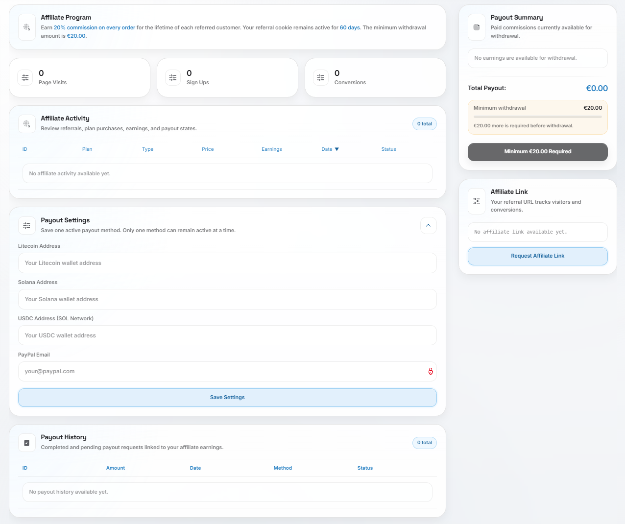Click the Affiliate Activity 0 total badge
The width and height of the screenshot is (625, 524).
tap(425, 124)
